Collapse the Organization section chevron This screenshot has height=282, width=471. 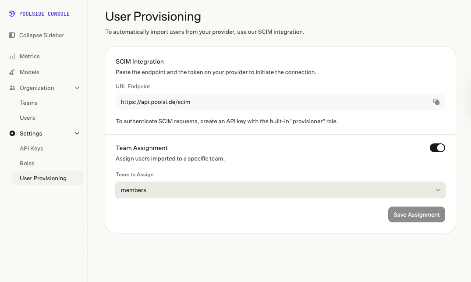tap(77, 88)
